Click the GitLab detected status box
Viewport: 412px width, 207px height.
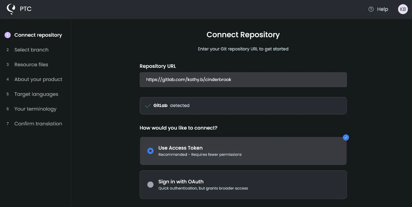pyautogui.click(x=243, y=106)
